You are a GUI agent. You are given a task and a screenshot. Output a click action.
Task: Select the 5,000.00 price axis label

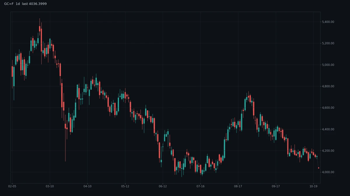pos(328,65)
